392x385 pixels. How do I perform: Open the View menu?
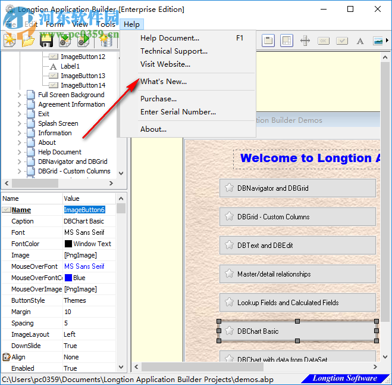coord(80,24)
